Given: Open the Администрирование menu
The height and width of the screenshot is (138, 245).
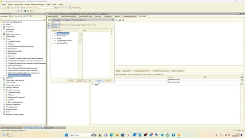Looking at the screenshot, I should click(x=38, y=5).
